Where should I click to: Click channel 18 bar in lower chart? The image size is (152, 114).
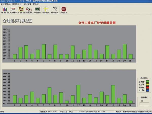[113, 94]
